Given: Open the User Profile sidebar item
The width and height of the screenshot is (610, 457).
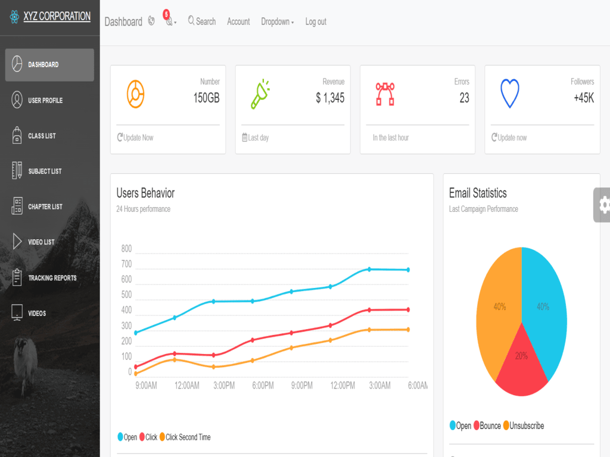Looking at the screenshot, I should [45, 101].
